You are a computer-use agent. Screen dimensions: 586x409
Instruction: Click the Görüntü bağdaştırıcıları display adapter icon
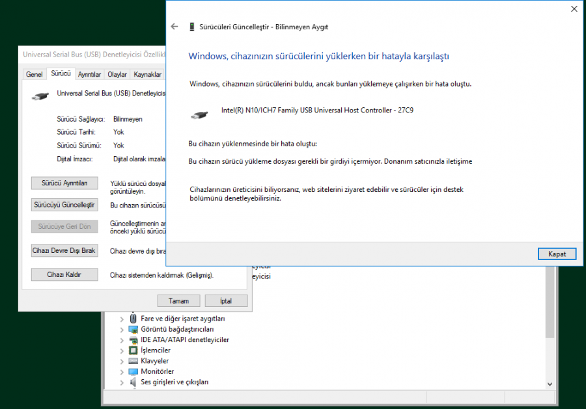point(133,329)
